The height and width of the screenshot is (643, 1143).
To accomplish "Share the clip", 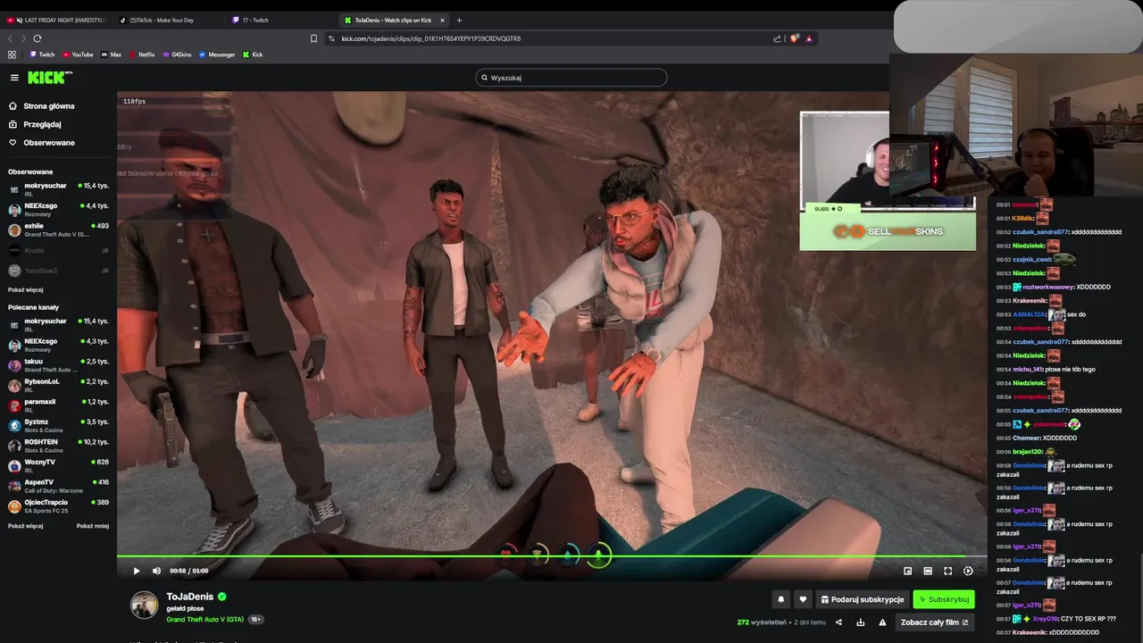I will (x=838, y=622).
